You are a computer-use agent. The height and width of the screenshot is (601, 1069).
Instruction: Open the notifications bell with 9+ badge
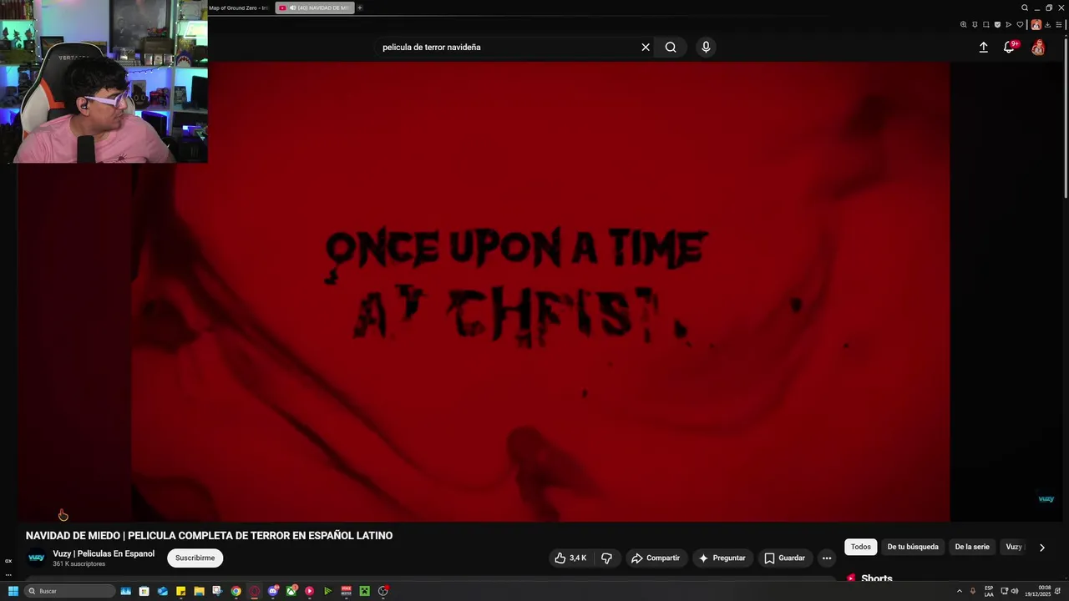[1009, 48]
